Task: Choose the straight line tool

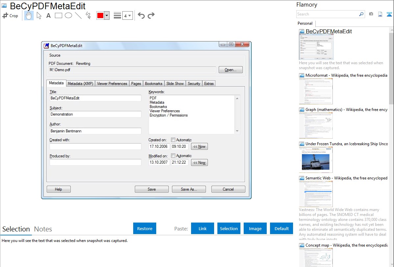Action: point(78,15)
